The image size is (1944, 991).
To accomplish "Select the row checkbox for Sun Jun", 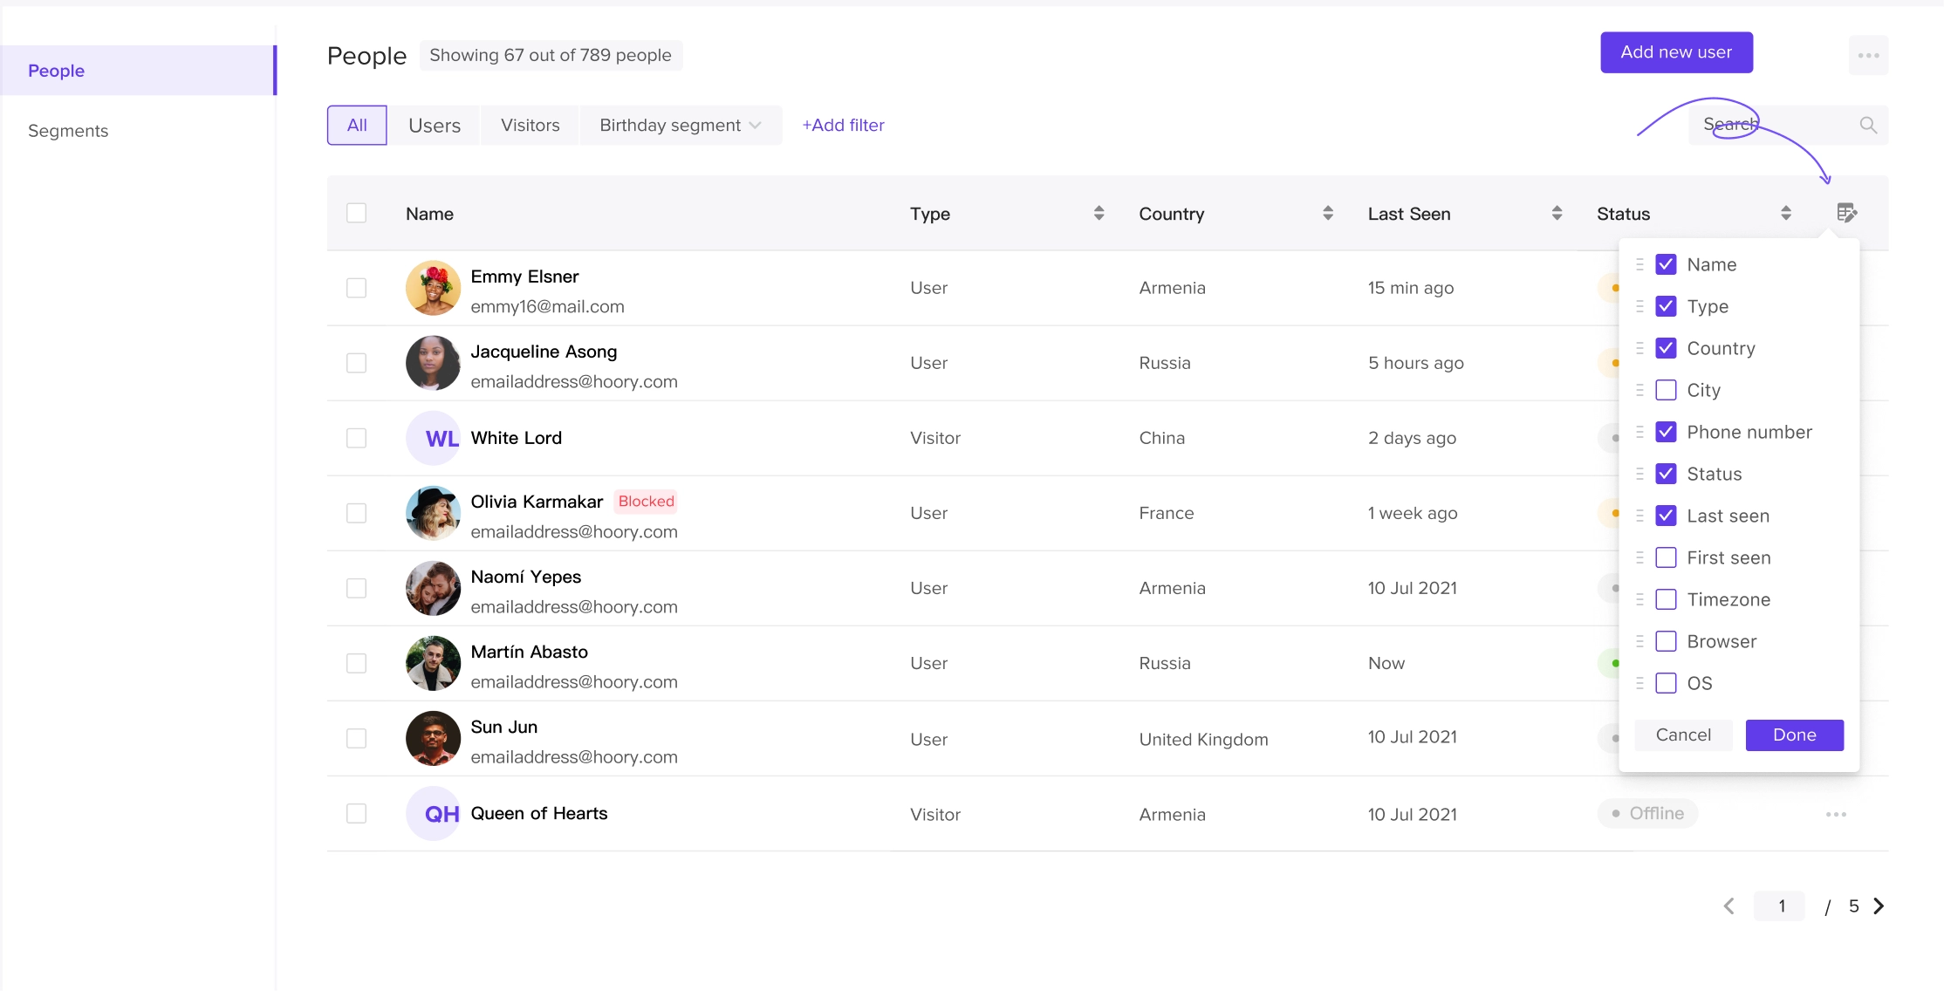I will click(x=356, y=738).
